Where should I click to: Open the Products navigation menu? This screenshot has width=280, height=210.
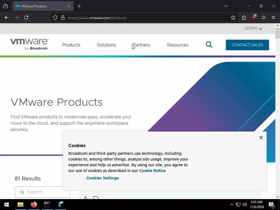(71, 45)
